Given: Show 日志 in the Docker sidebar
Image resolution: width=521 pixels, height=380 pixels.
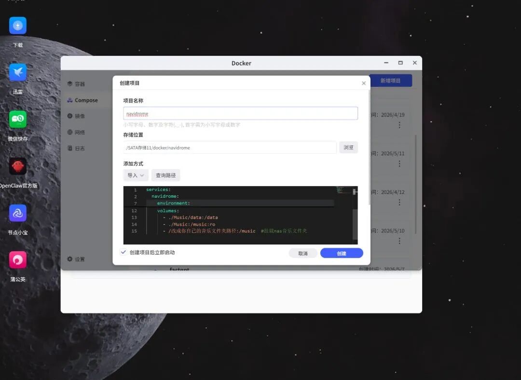Looking at the screenshot, I should (x=76, y=148).
